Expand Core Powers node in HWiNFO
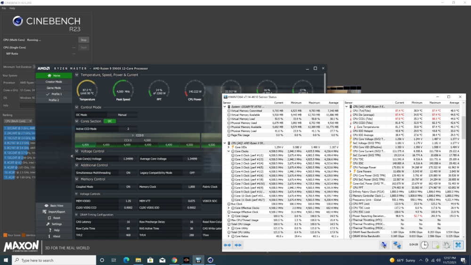 [350, 171]
